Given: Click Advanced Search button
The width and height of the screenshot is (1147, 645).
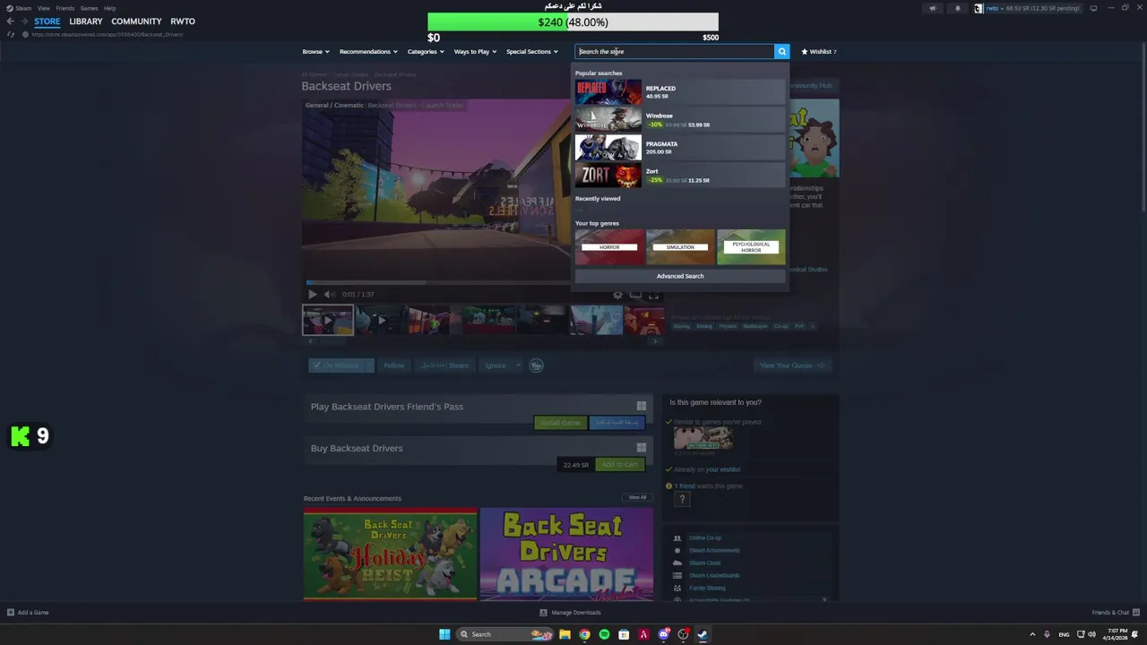Looking at the screenshot, I should (680, 276).
